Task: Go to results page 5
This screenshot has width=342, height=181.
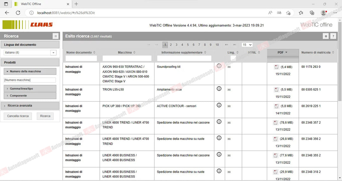Action: click(188, 45)
